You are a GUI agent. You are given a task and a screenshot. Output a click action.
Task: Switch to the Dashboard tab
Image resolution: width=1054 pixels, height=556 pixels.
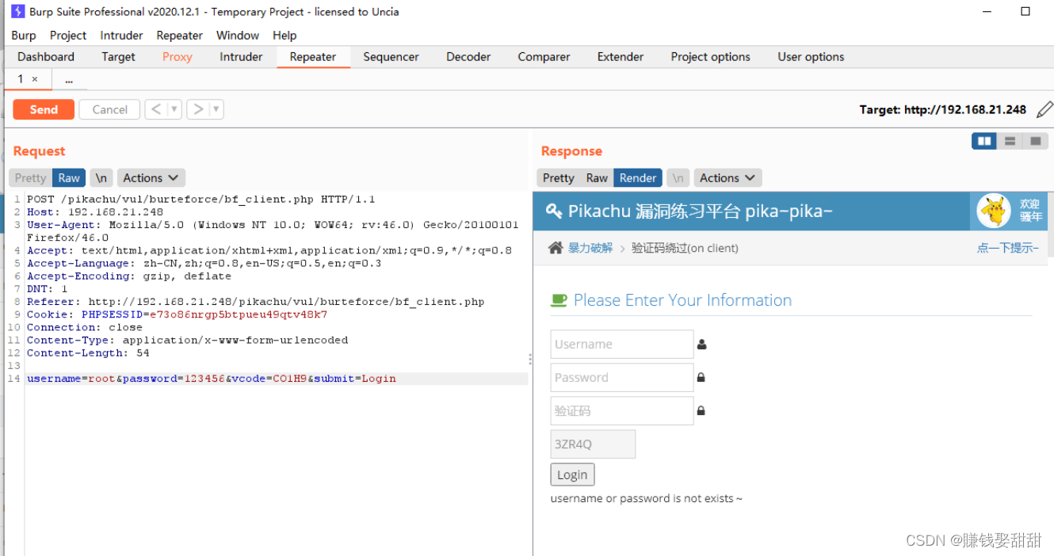coord(46,57)
